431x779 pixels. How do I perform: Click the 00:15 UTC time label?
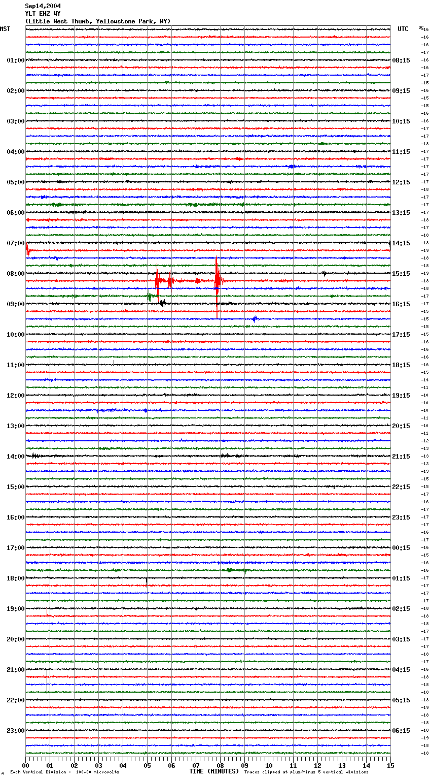[x=401, y=548]
